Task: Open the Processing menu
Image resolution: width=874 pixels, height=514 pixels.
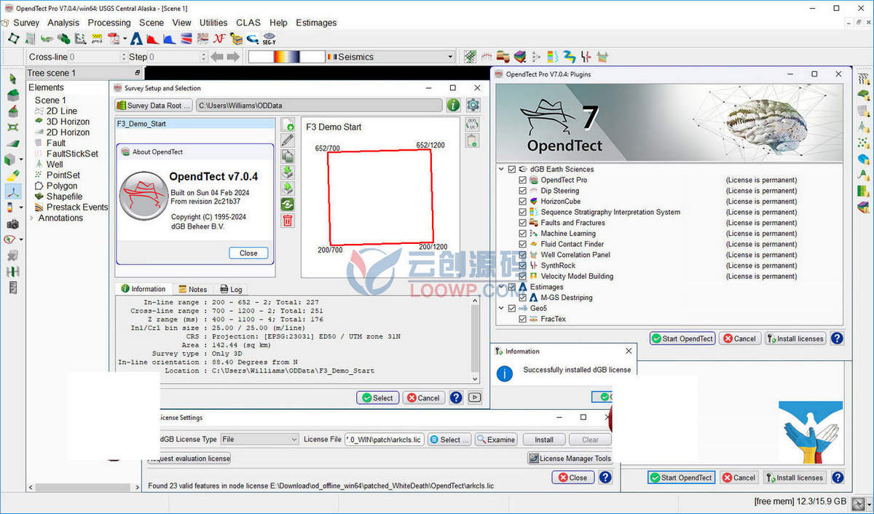Action: pos(109,23)
